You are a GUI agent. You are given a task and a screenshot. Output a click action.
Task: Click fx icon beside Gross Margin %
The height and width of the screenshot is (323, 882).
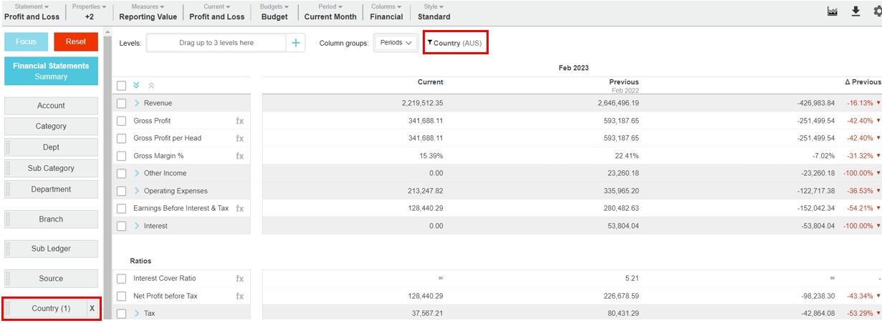click(240, 156)
